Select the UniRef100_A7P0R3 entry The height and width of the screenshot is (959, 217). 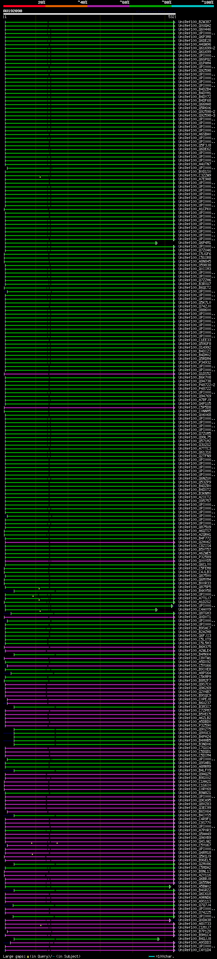[x=194, y=830]
